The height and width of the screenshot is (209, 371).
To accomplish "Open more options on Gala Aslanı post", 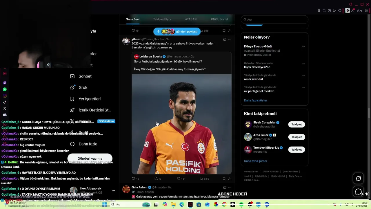I will [x=230, y=188].
